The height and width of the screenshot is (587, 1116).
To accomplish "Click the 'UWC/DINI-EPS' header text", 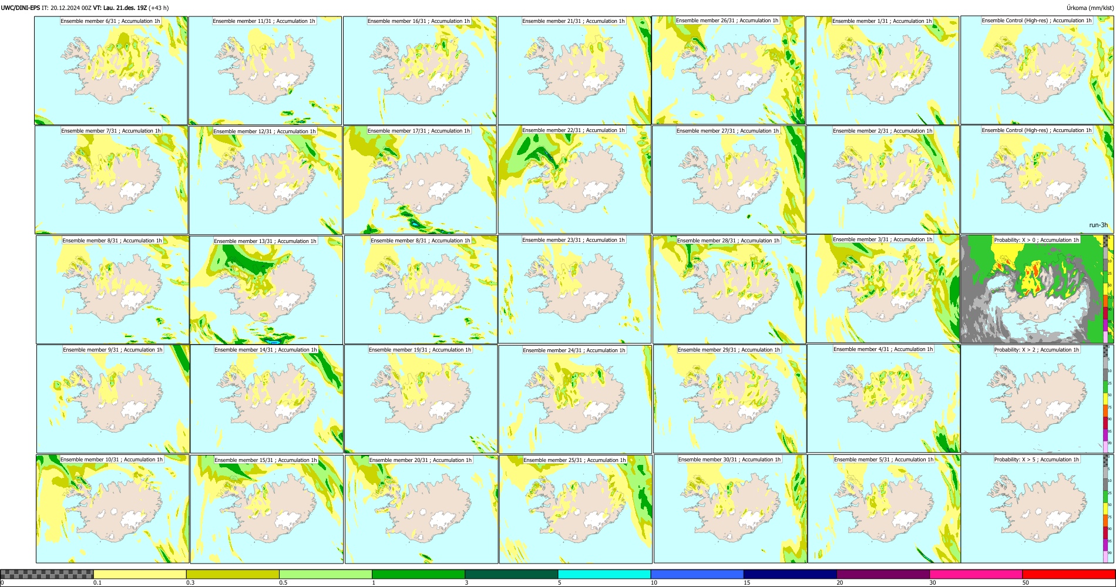I will tap(20, 8).
